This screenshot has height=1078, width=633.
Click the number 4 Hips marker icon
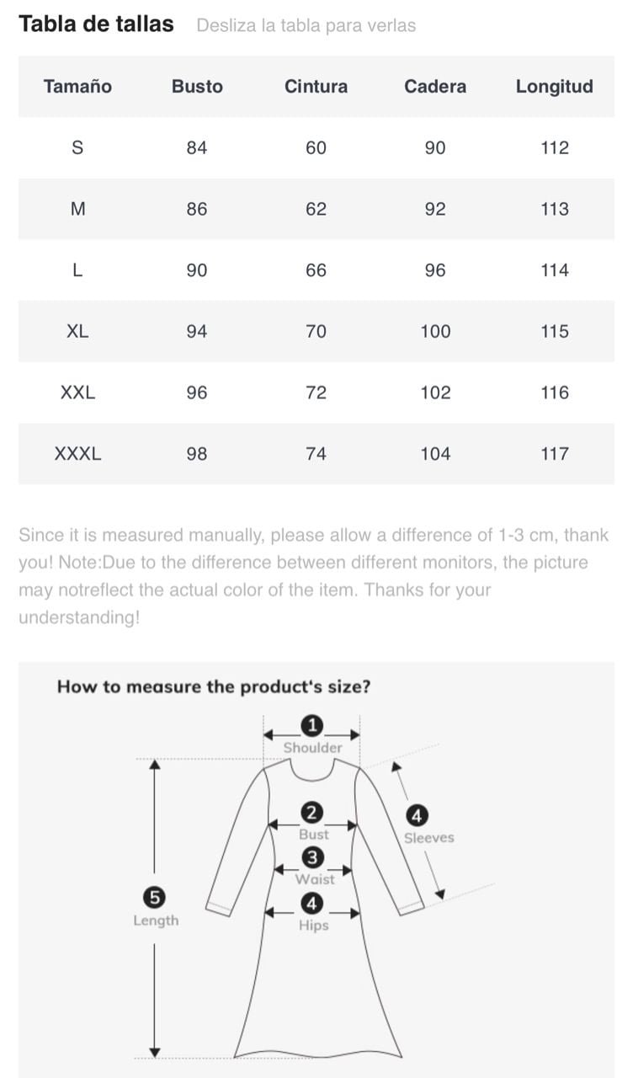pos(312,904)
